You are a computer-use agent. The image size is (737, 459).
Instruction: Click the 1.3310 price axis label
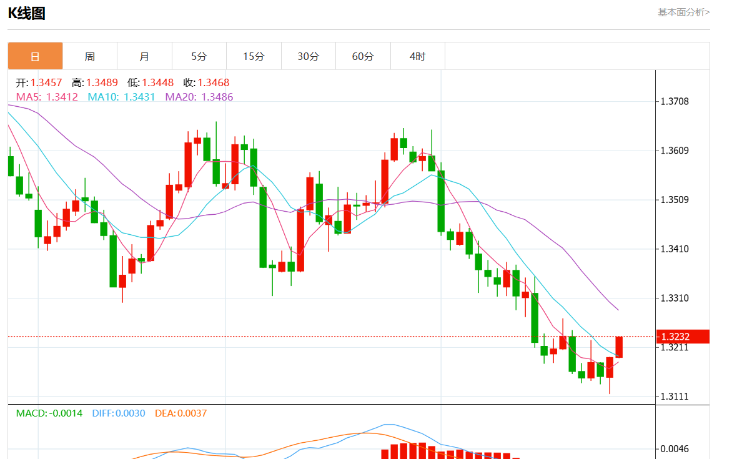675,298
